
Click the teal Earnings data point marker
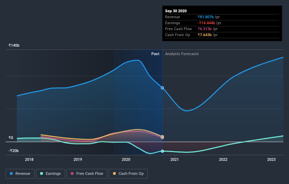tap(162, 151)
